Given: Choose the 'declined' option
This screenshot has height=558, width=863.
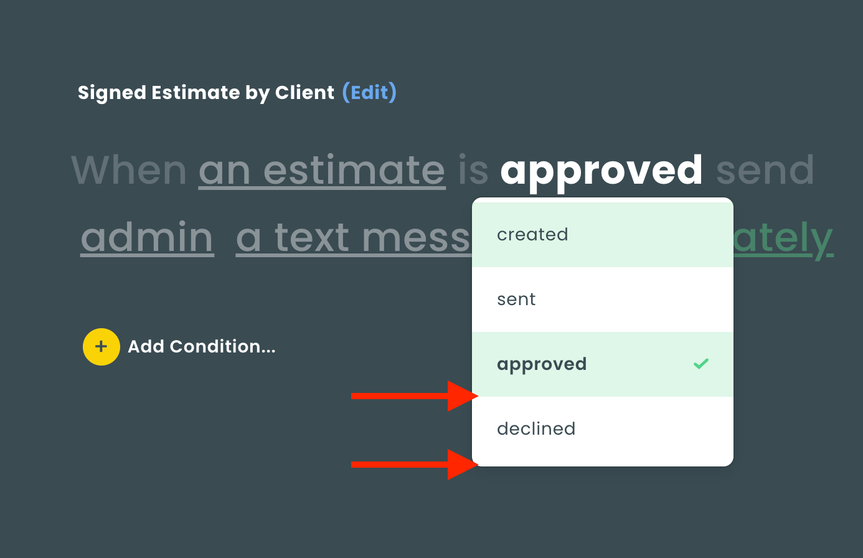Looking at the screenshot, I should 603,429.
